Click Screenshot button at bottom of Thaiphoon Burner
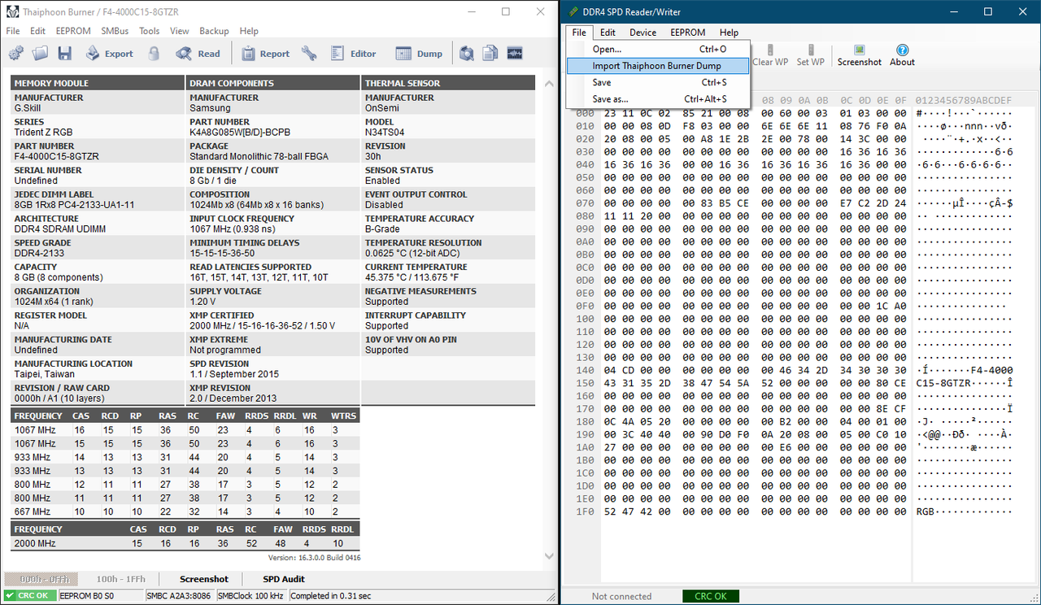1041x605 pixels. (204, 579)
